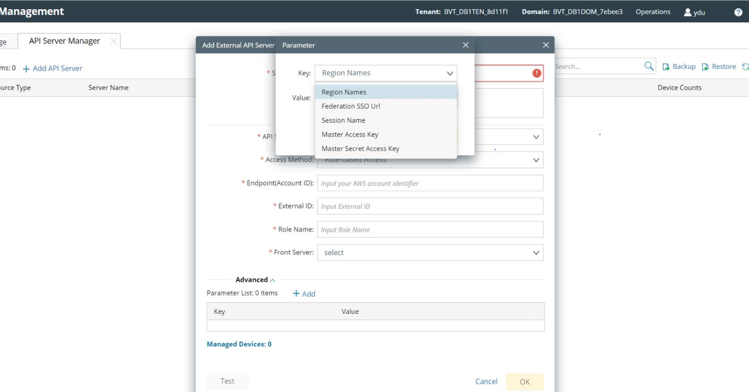The image size is (749, 392).
Task: Click the plus icon beside Add API Server
Action: click(x=26, y=69)
